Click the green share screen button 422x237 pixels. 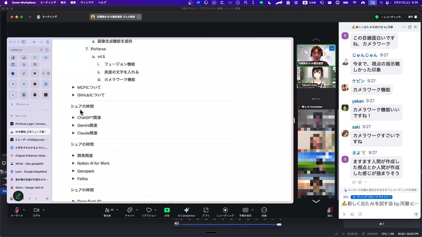[x=167, y=210]
